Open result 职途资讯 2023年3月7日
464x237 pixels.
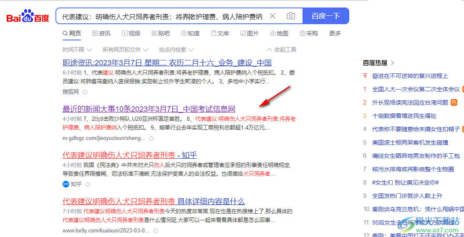[x=167, y=62]
